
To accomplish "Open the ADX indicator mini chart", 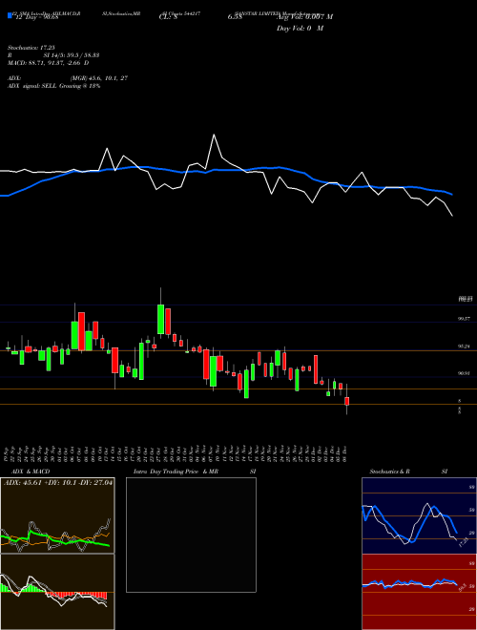I will 57,515.
